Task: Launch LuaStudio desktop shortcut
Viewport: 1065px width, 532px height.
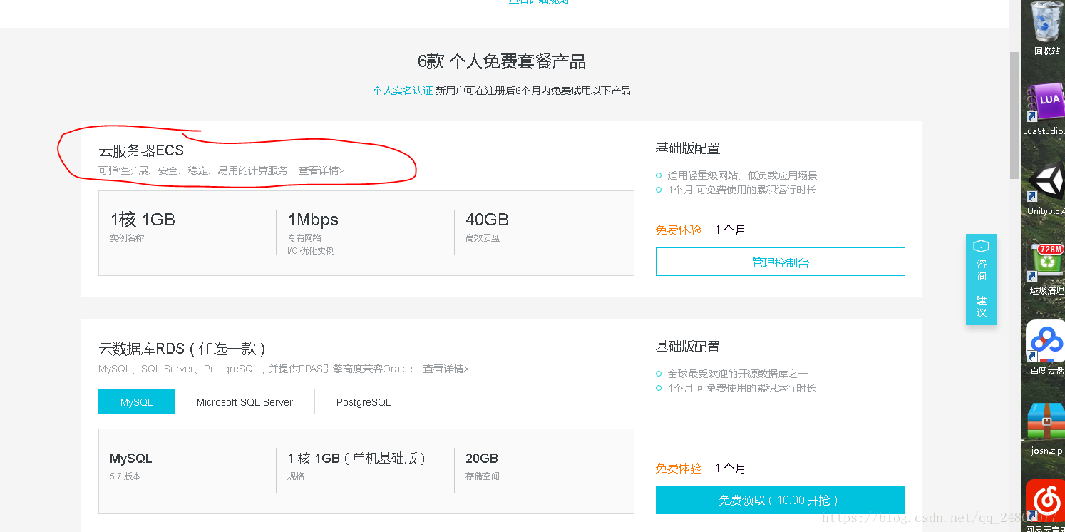Action: 1046,107
